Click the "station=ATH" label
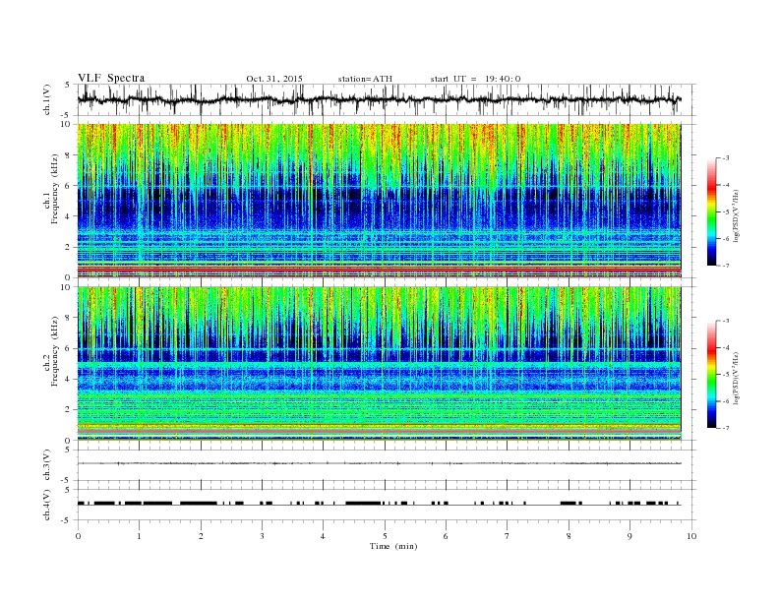Screen dimensions: 779x602 point(365,79)
